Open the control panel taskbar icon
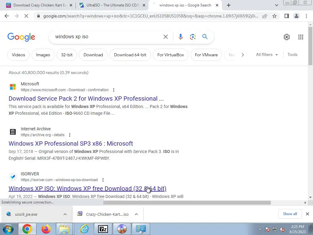Screen dimensions: 313x235 141,229
